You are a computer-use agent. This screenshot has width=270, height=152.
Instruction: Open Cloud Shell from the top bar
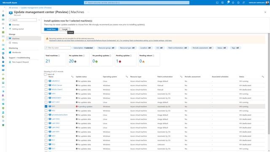(217, 3)
